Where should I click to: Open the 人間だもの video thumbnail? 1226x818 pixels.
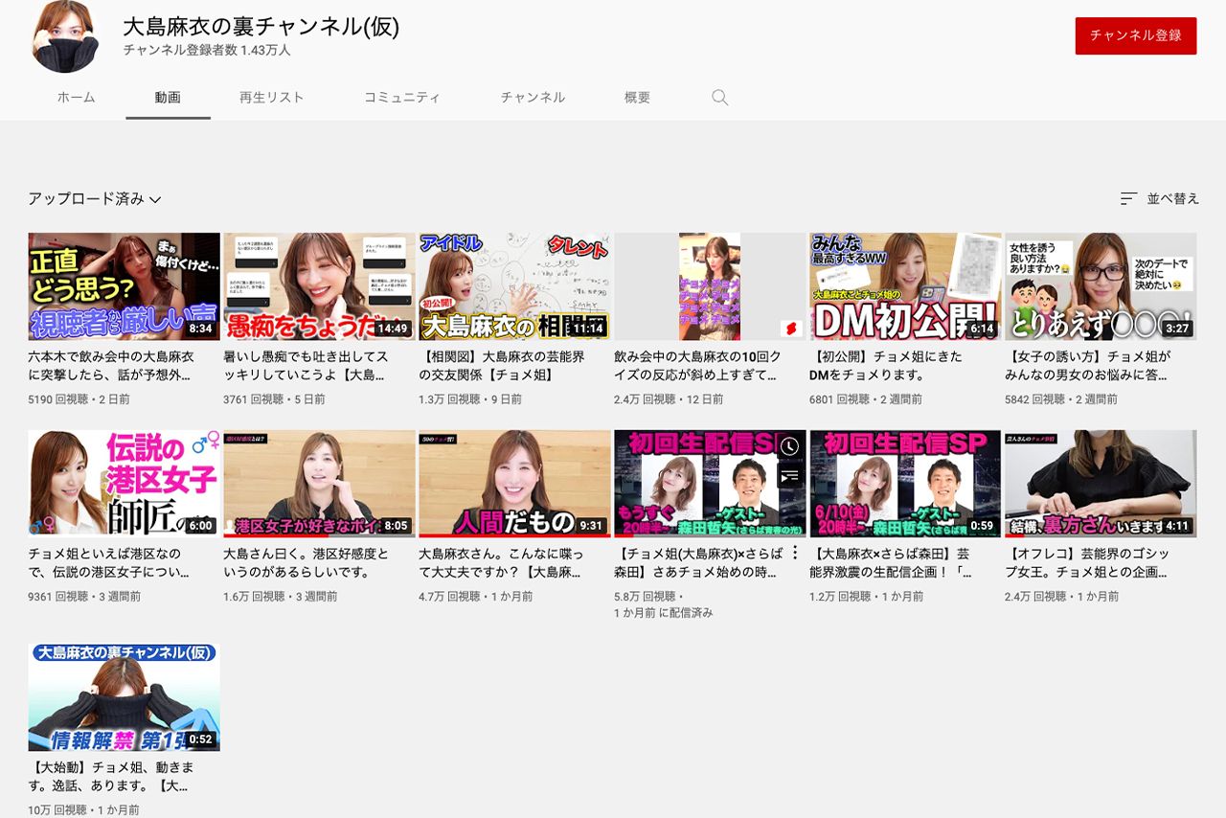pos(513,484)
